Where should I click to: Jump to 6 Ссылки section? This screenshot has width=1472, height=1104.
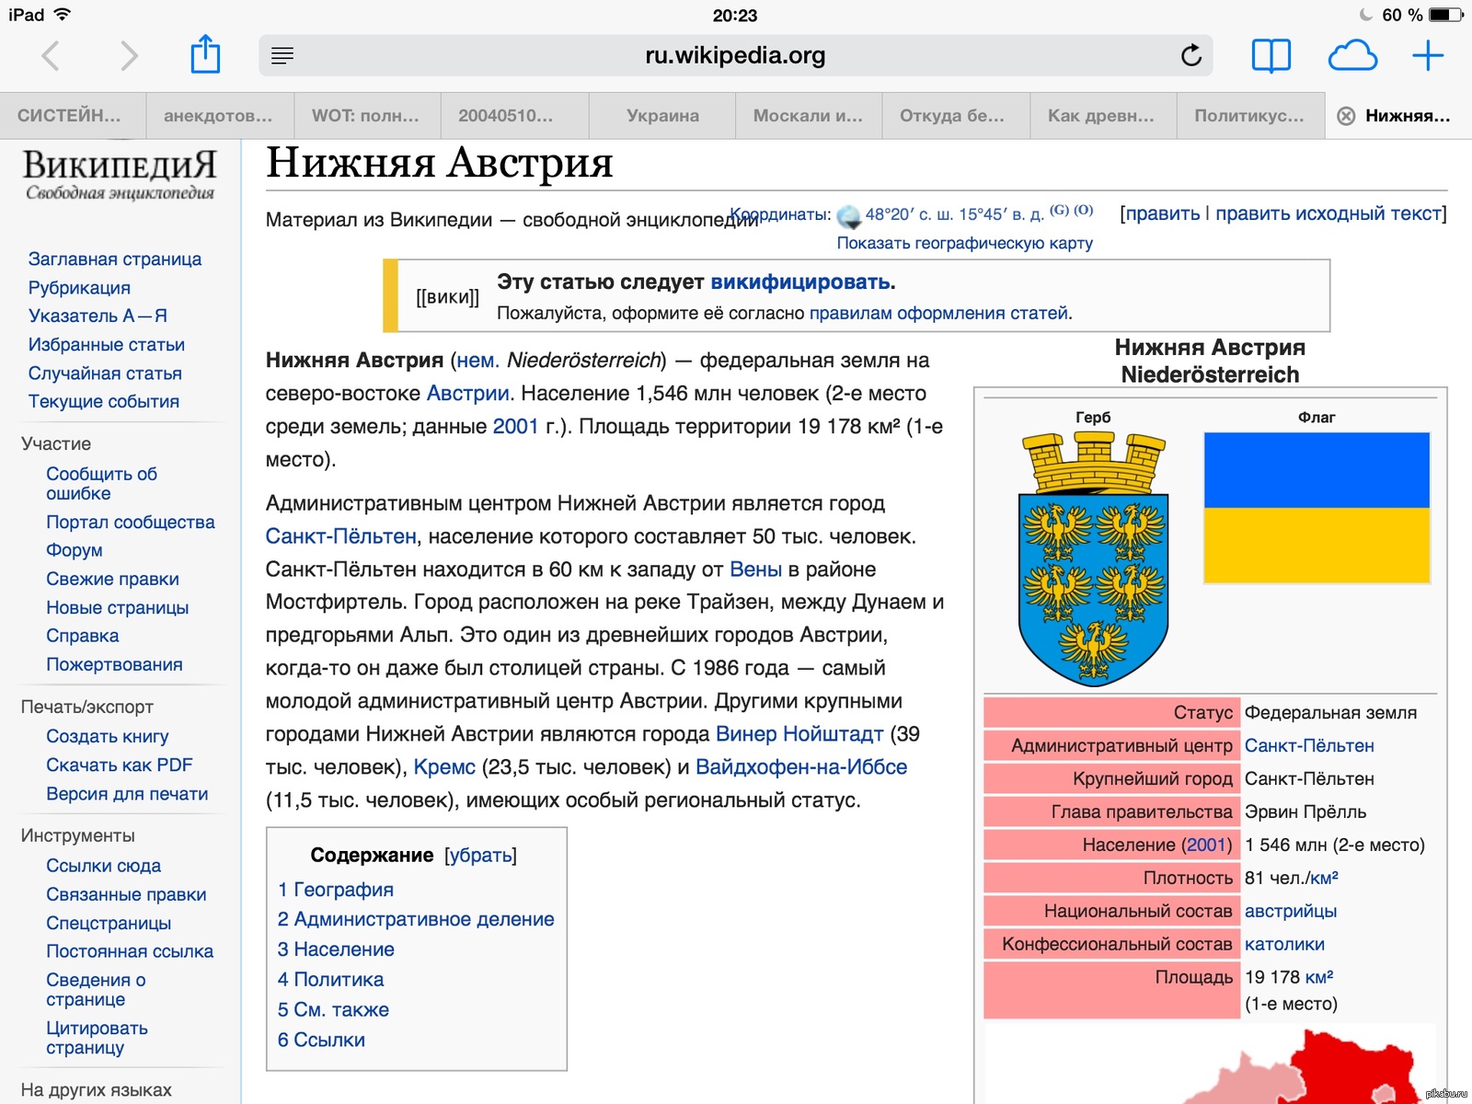321,1041
